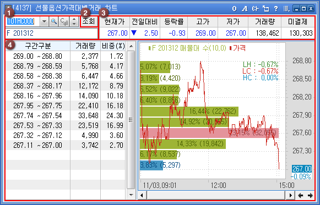The height and width of the screenshot is (205, 320).
Task: Click the 0 icon in the title bar
Action: pyautogui.click(x=234, y=9)
